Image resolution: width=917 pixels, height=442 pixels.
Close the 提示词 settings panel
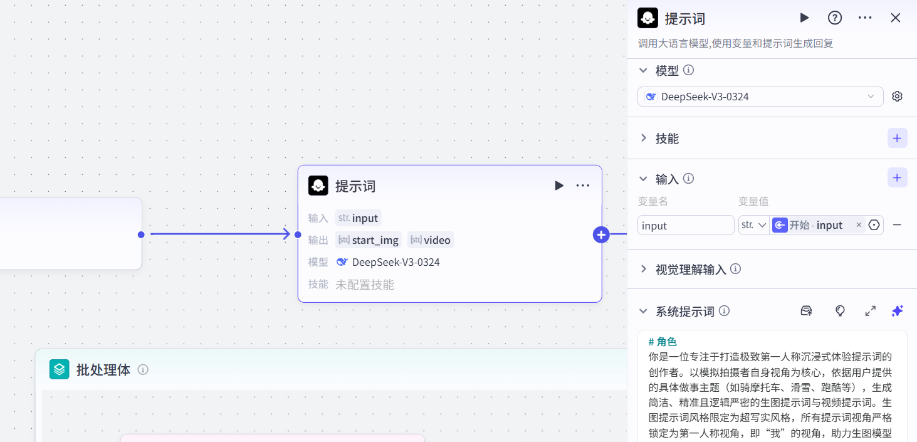pyautogui.click(x=896, y=18)
